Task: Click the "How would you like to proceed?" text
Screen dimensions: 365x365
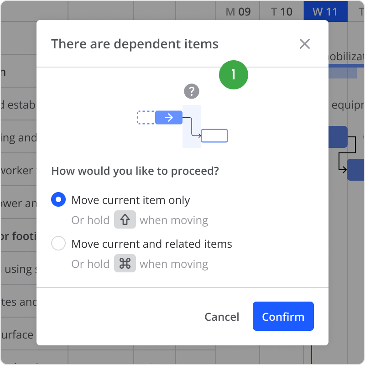Action: pos(135,171)
